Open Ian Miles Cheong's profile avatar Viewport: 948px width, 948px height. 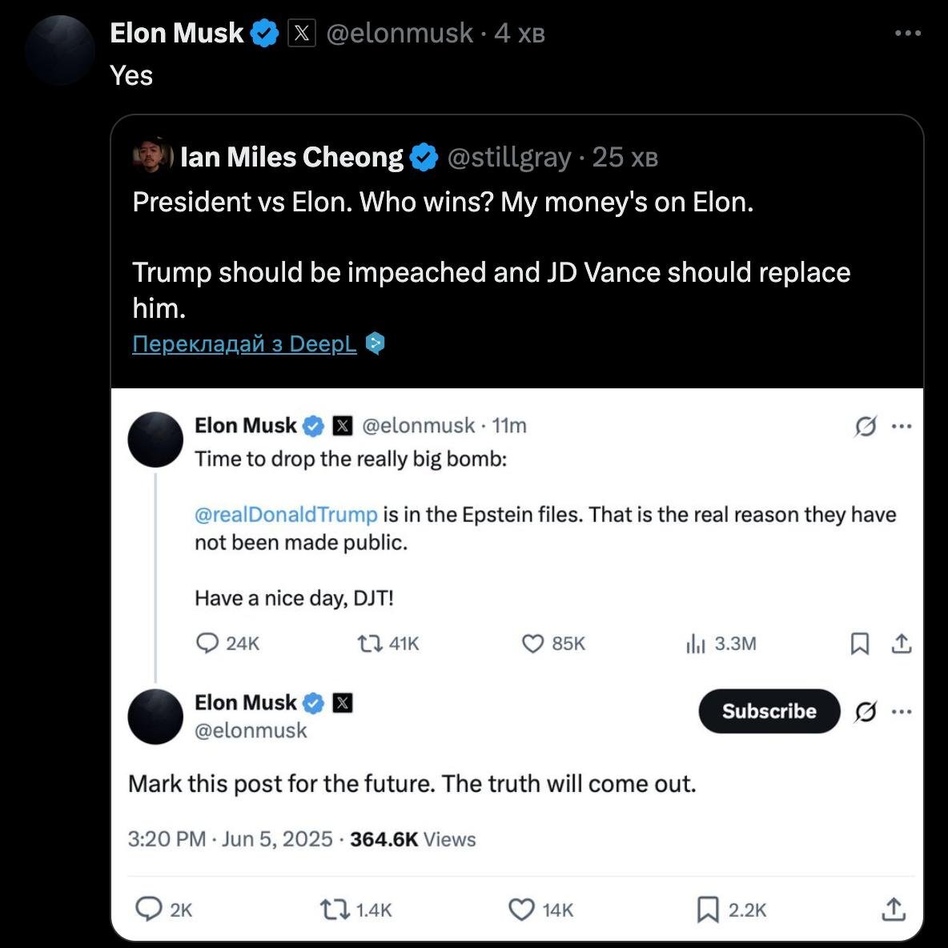[x=153, y=156]
